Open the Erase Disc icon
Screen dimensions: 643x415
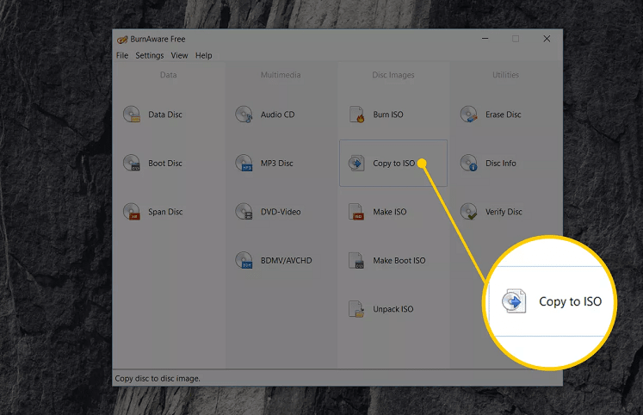[x=469, y=115]
